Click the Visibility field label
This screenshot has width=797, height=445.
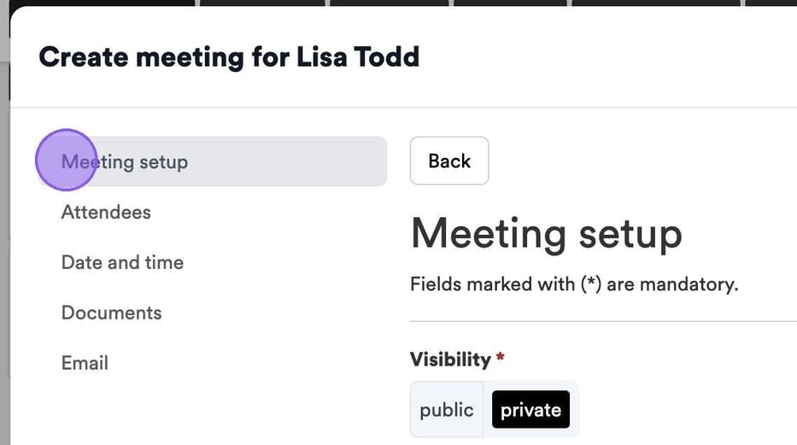click(x=450, y=359)
